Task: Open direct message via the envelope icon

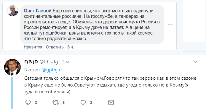Action: [111, 102]
